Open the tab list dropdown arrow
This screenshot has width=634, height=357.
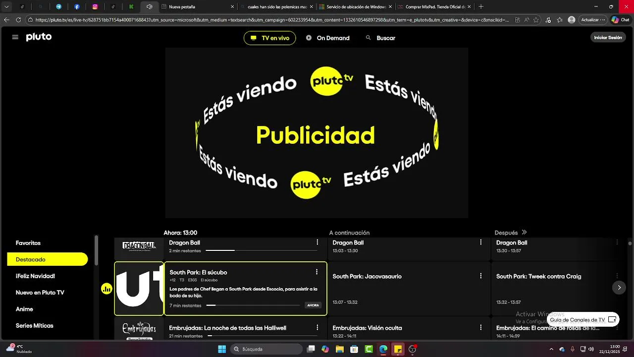click(6, 7)
